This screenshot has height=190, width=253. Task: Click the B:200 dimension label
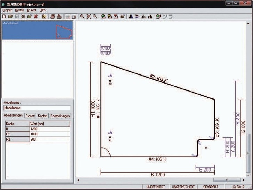pyautogui.click(x=205, y=170)
